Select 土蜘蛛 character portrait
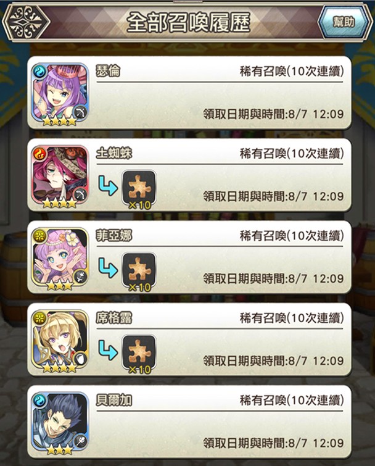This screenshot has width=375, height=466. [x=60, y=175]
